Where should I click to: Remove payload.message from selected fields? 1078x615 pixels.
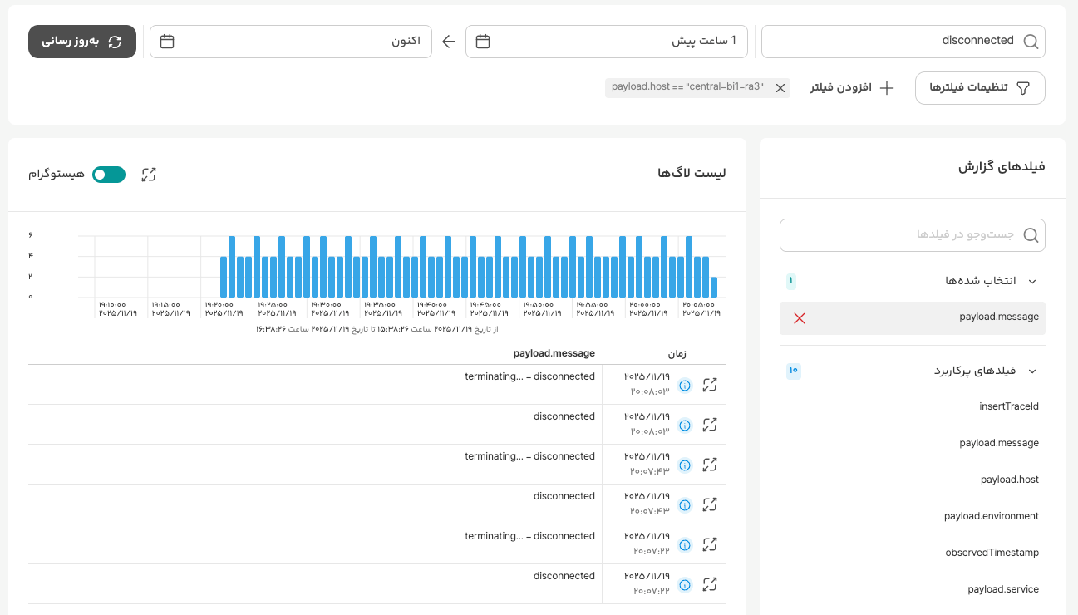(x=800, y=318)
